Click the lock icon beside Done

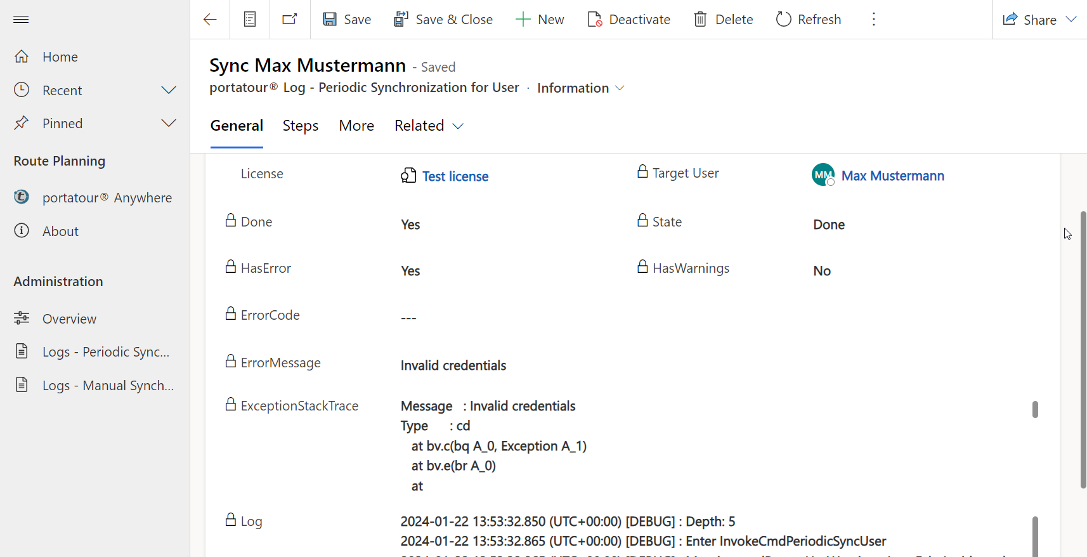coord(231,220)
